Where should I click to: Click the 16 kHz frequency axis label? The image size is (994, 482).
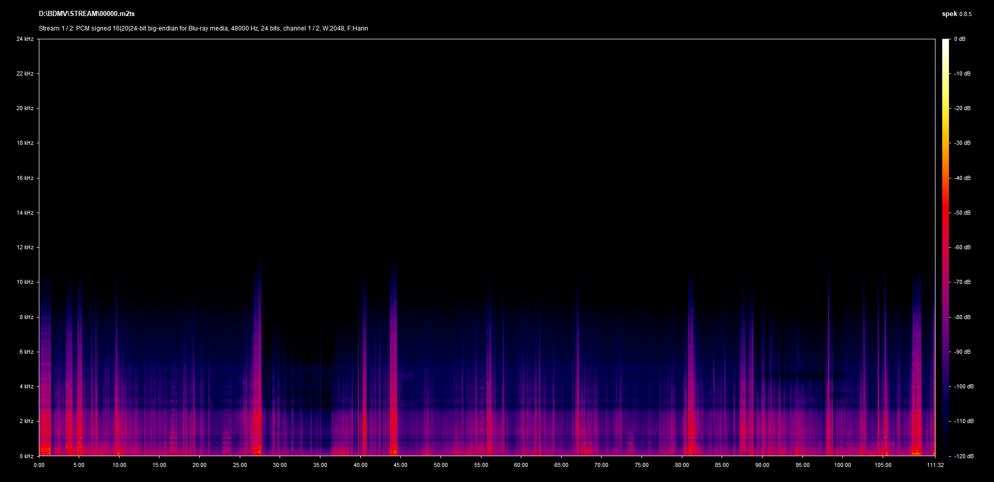tap(25, 178)
